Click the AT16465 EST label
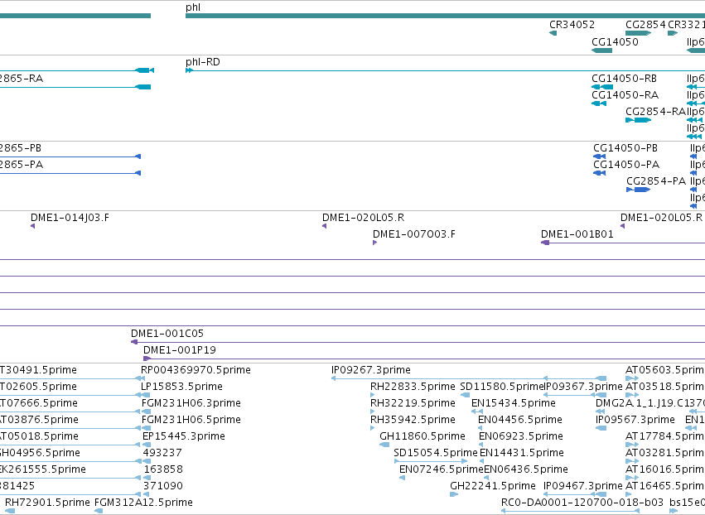The image size is (705, 515). [665, 486]
